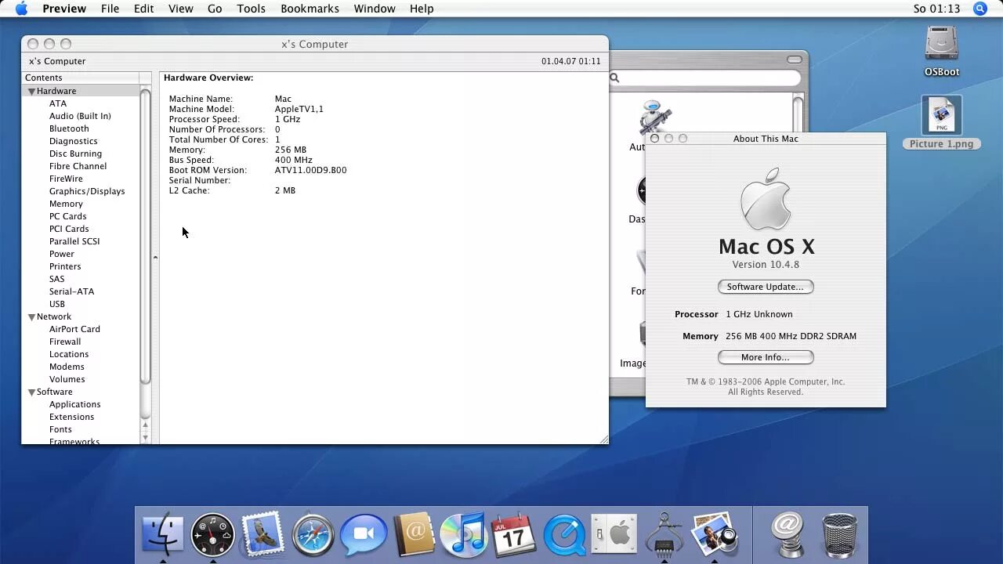Image resolution: width=1003 pixels, height=564 pixels.
Task: Click the Spotlight icon in the menu bar
Action: 980,9
